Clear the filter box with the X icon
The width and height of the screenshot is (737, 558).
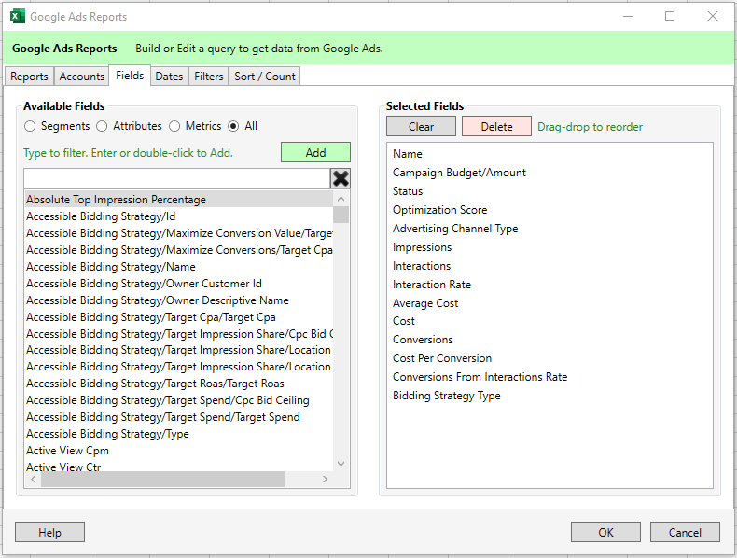[341, 178]
